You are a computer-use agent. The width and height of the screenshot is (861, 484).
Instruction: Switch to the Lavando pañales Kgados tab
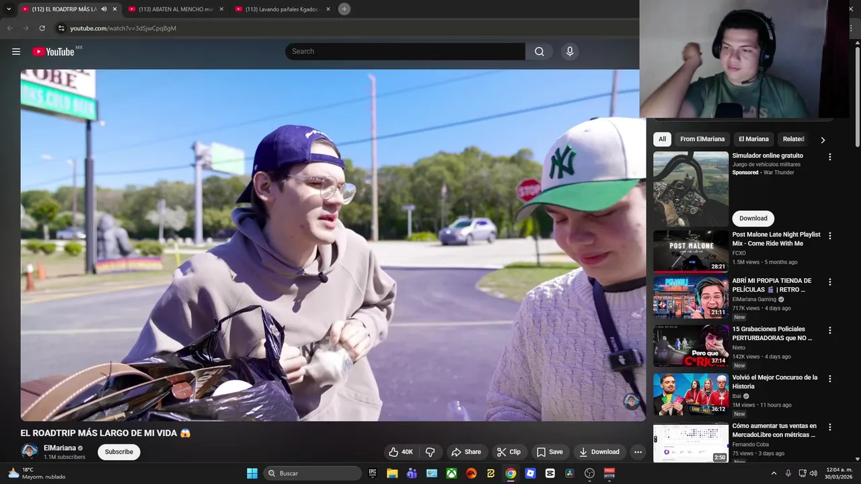282,9
